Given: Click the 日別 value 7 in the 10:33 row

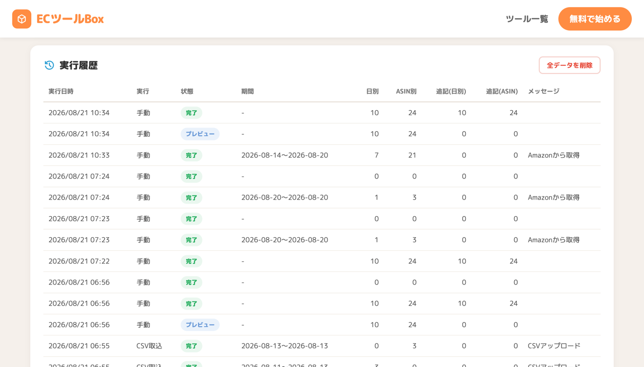Looking at the screenshot, I should (x=376, y=155).
